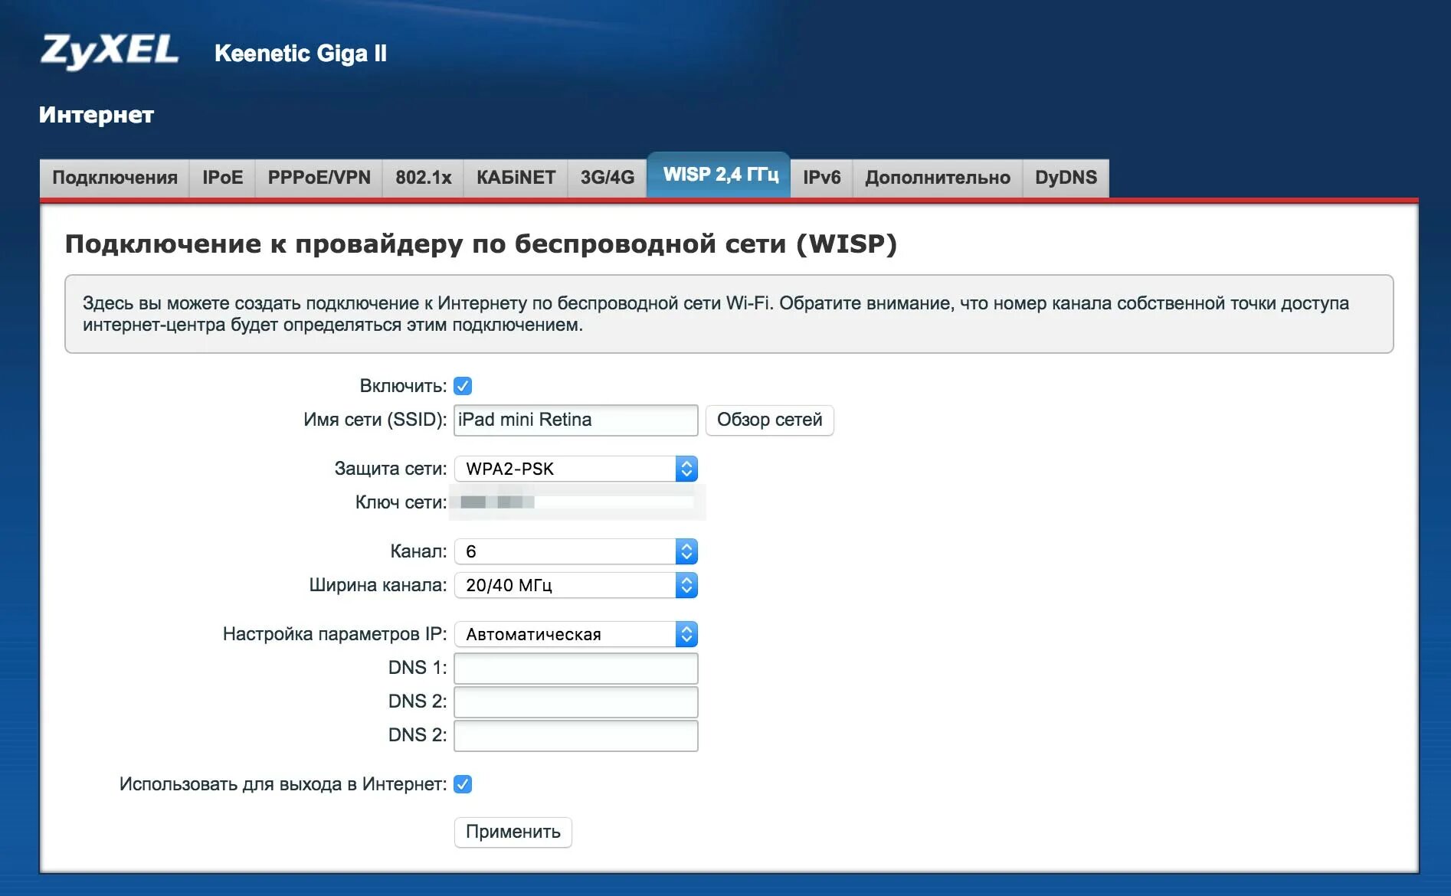Open the Защита сети dropdown
Viewport: 1451px width, 896px height.
click(x=575, y=469)
